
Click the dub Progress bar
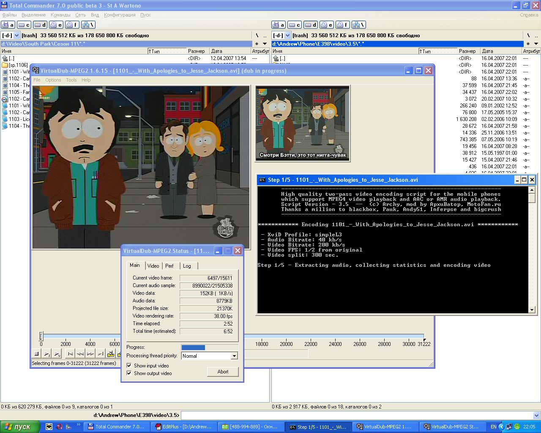click(x=209, y=348)
